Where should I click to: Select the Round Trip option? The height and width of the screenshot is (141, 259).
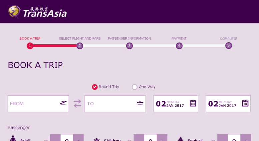pyautogui.click(x=105, y=87)
